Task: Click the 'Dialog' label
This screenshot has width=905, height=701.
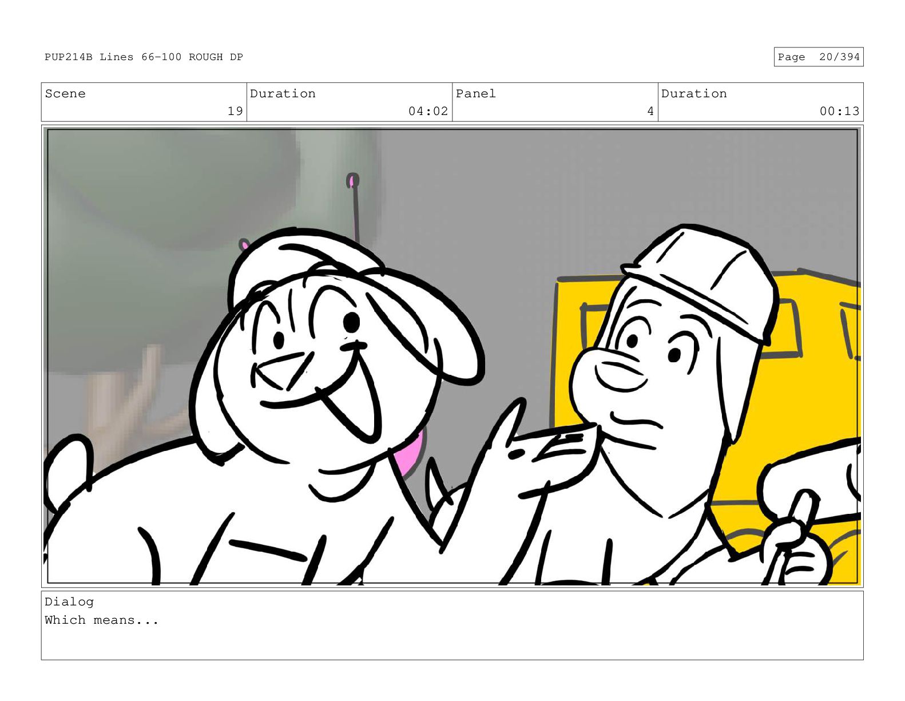Action: (x=69, y=602)
